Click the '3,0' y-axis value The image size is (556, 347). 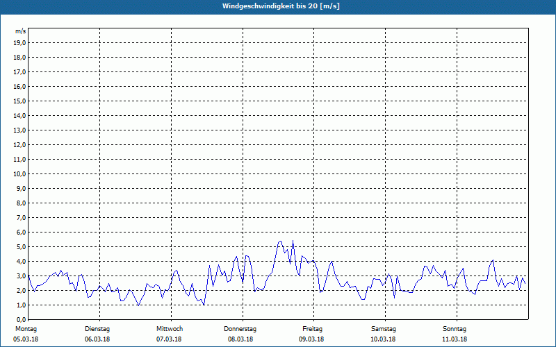click(x=21, y=276)
